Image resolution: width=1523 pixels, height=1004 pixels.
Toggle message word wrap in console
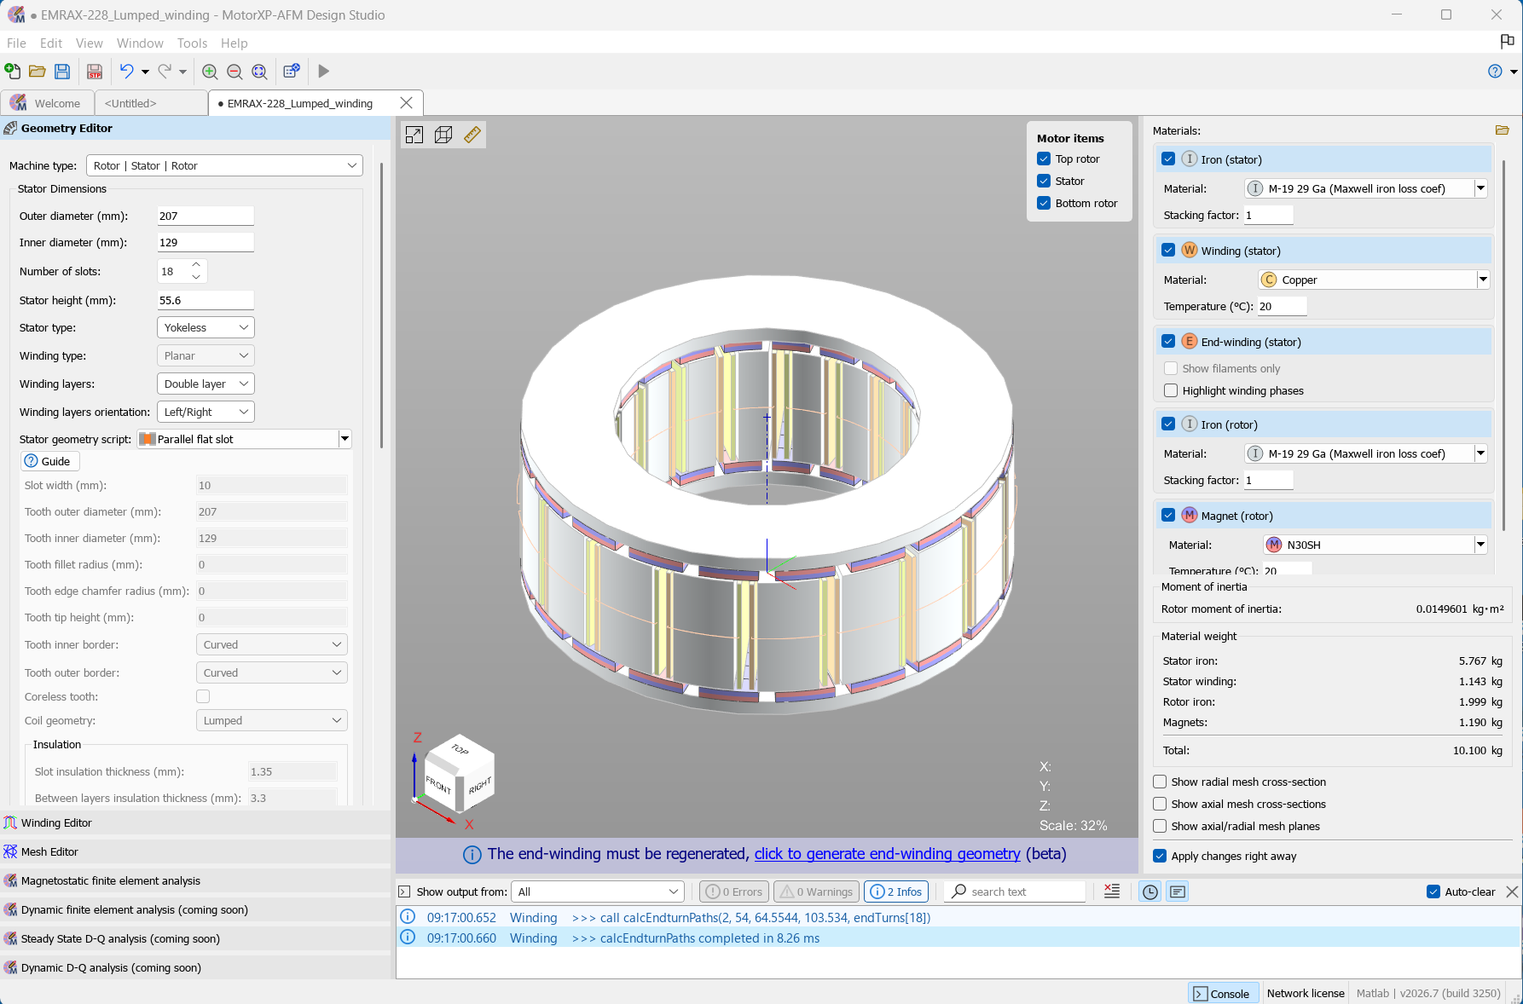(x=1178, y=891)
